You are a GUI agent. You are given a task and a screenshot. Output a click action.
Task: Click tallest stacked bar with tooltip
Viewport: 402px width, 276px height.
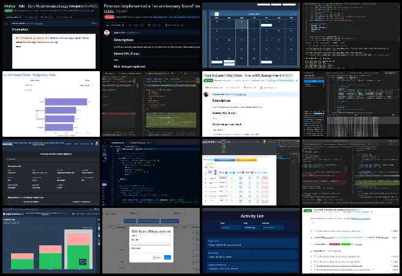tap(78, 251)
